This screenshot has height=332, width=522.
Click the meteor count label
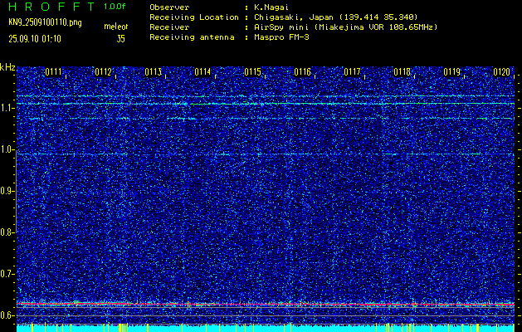pyautogui.click(x=116, y=27)
